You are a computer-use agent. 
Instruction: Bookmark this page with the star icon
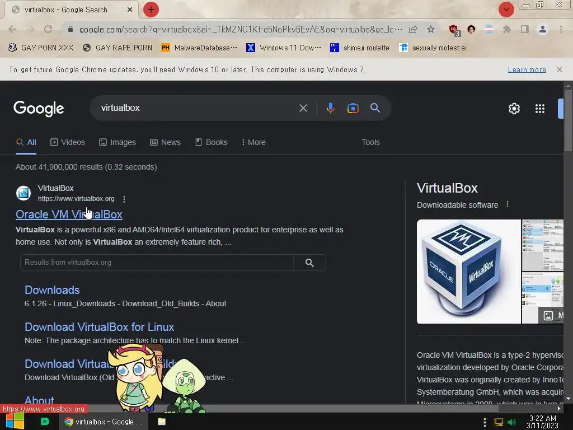pos(431,29)
